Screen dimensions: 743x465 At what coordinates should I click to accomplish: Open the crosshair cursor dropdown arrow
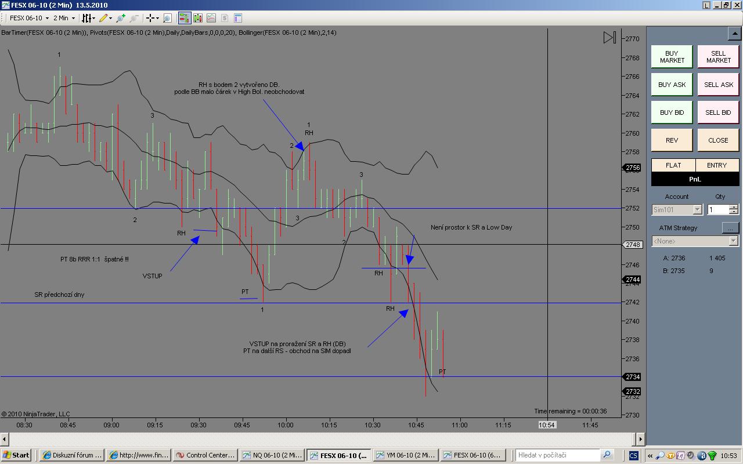click(157, 19)
